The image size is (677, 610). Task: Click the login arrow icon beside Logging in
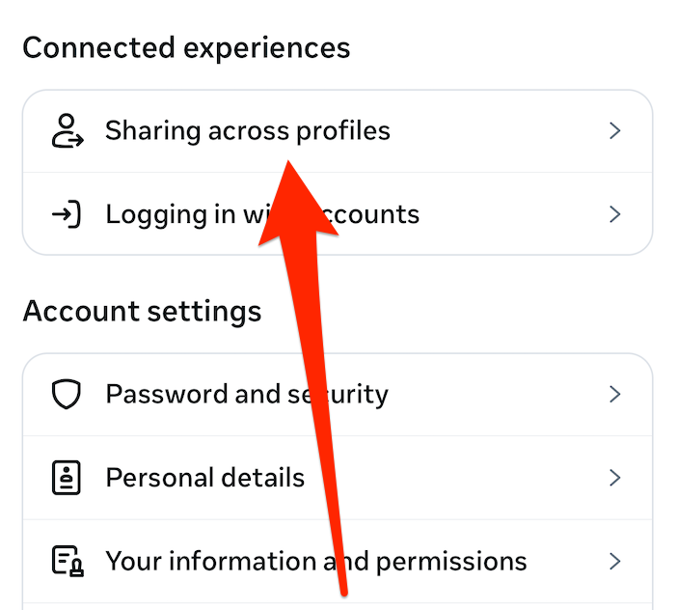[x=66, y=213]
